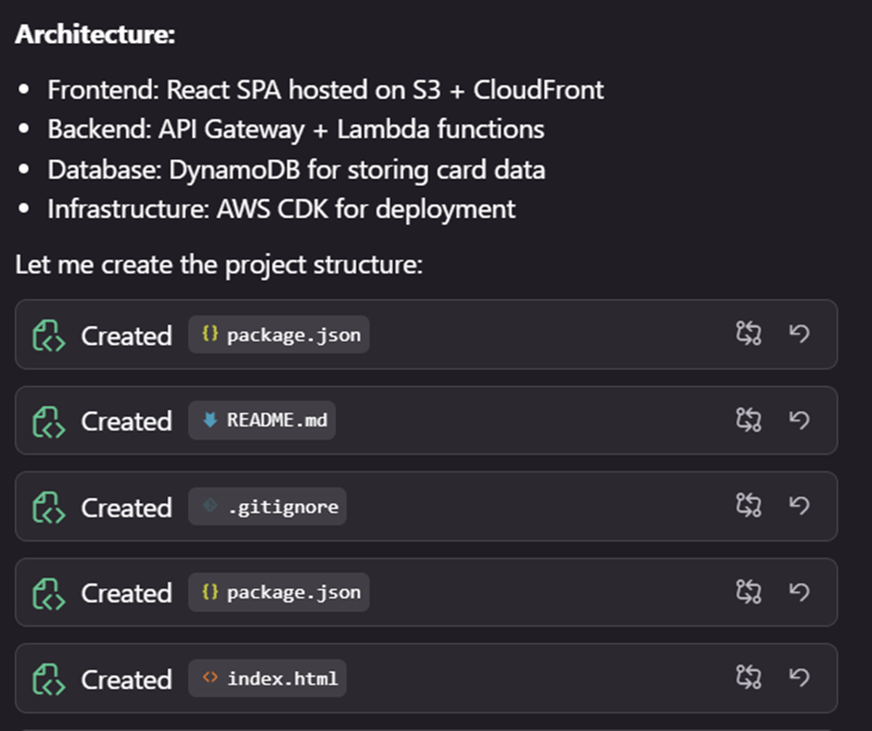872x731 pixels.
Task: Open the README.md file chip
Action: pyautogui.click(x=262, y=421)
